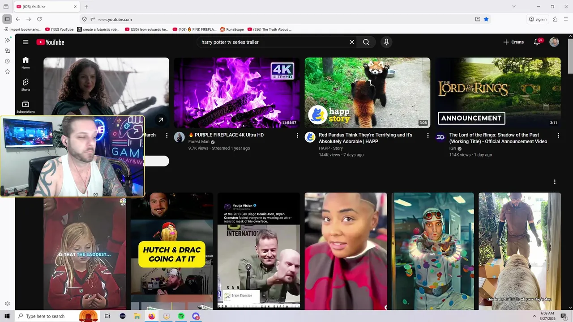Open sidebar settings gear
The height and width of the screenshot is (322, 573).
[x=7, y=304]
